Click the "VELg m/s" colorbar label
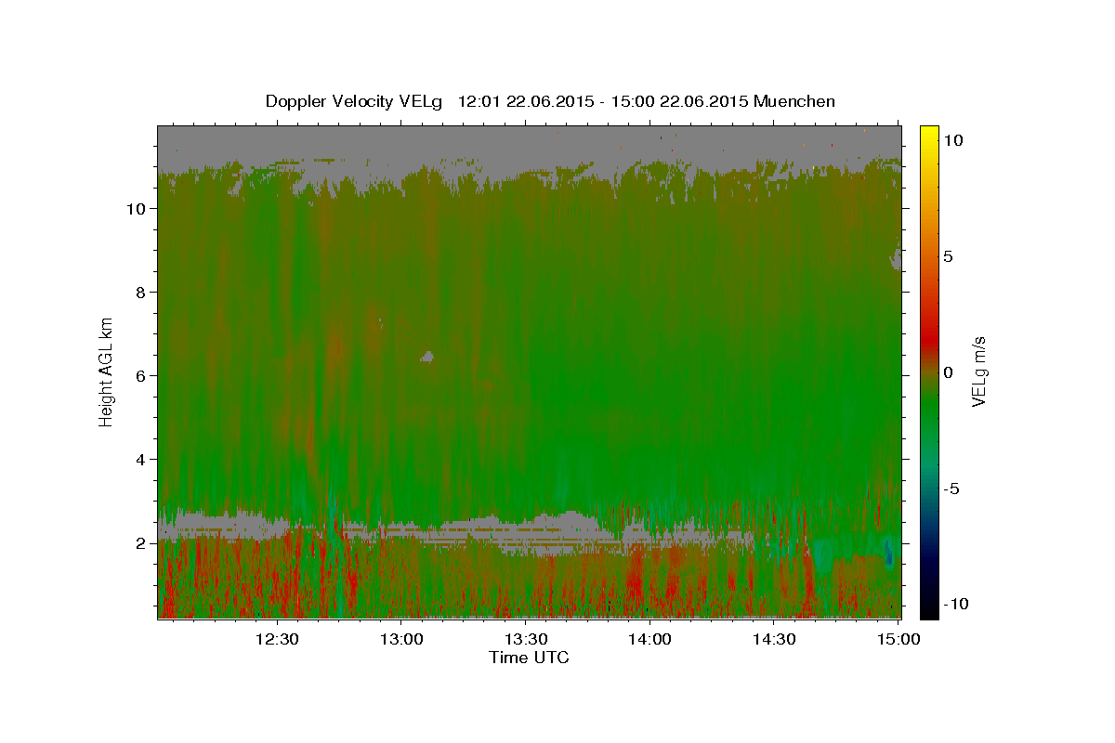 click(x=977, y=372)
